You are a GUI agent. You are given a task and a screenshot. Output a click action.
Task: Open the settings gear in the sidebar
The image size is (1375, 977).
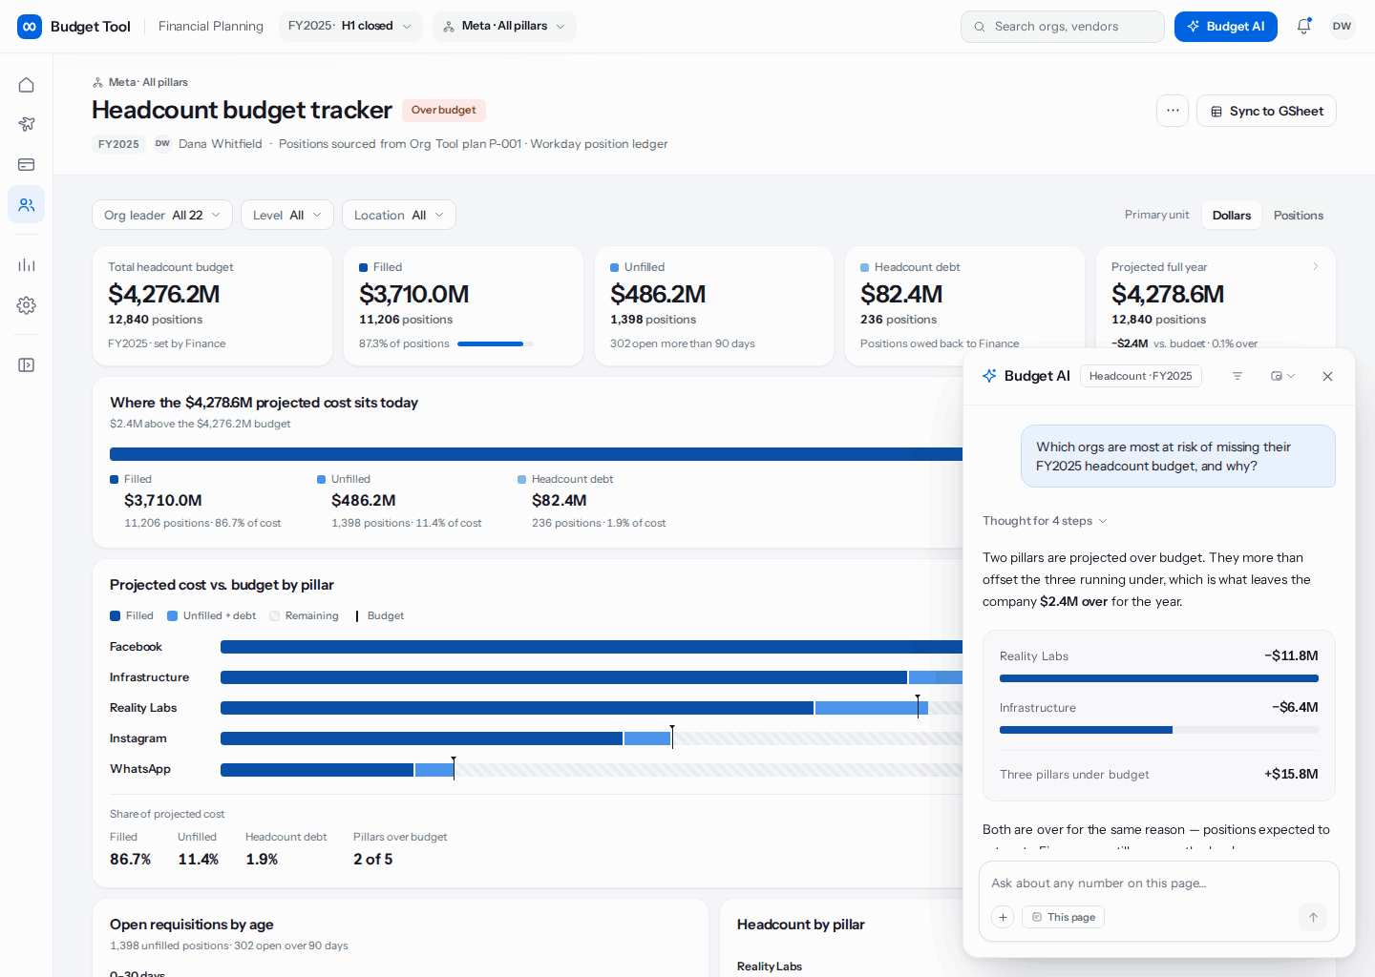[x=27, y=305]
